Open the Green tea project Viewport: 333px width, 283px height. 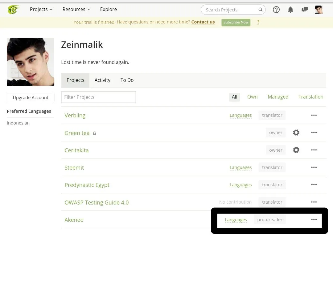point(77,133)
